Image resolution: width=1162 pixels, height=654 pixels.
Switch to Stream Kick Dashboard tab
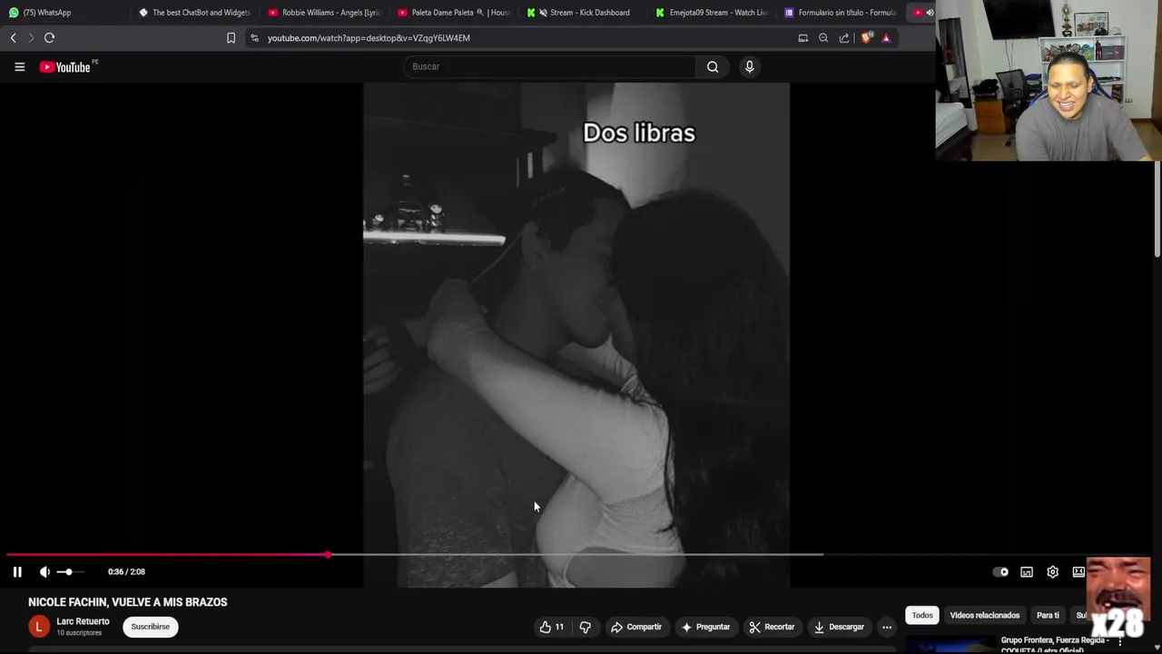[584, 13]
